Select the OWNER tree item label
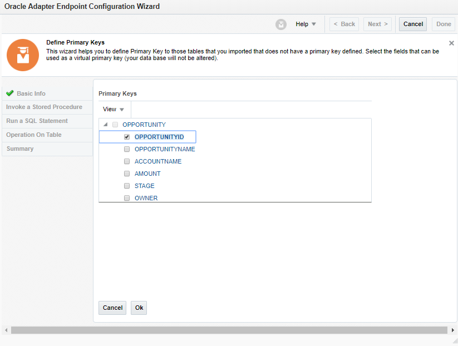Viewport: 458px width, 346px height. 146,198
